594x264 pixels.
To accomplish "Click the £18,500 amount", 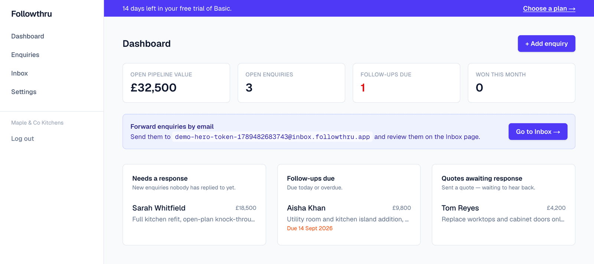I will tap(246, 208).
